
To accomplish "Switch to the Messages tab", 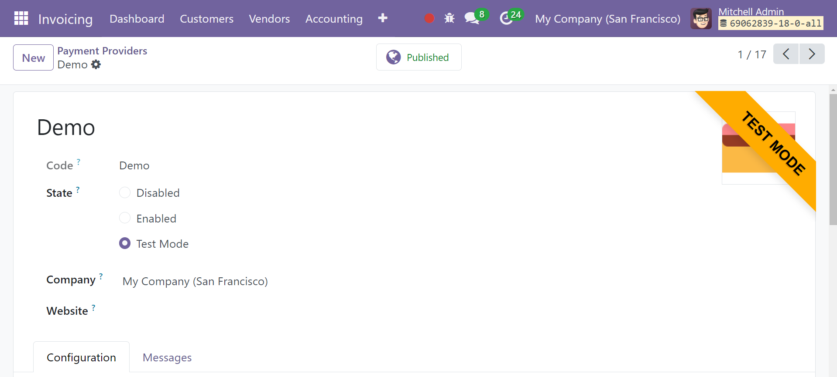I will [x=167, y=357].
